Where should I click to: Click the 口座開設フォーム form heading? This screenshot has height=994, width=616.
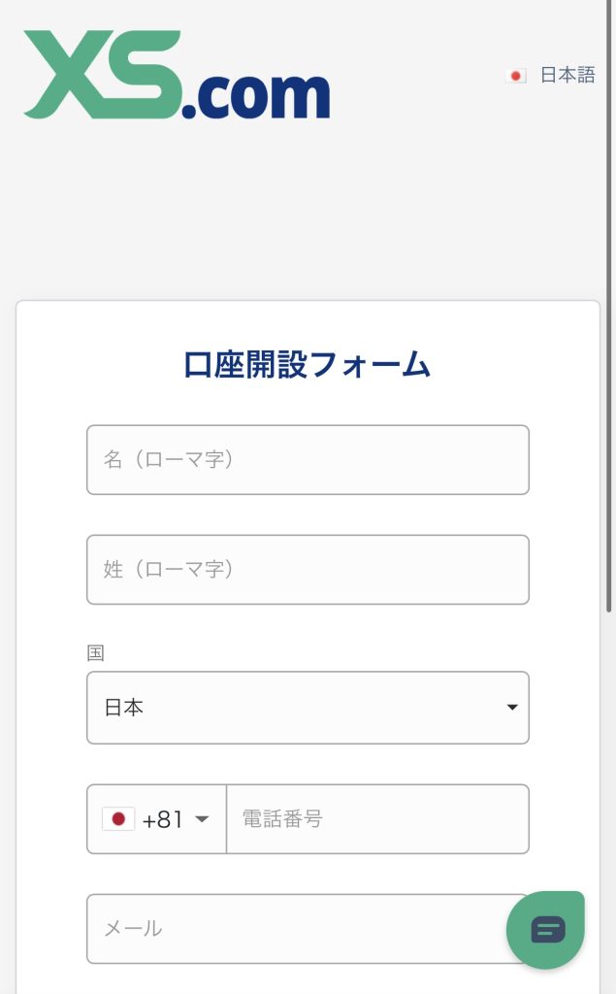(308, 365)
